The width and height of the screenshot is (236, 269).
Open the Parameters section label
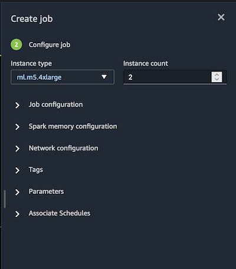(x=46, y=192)
